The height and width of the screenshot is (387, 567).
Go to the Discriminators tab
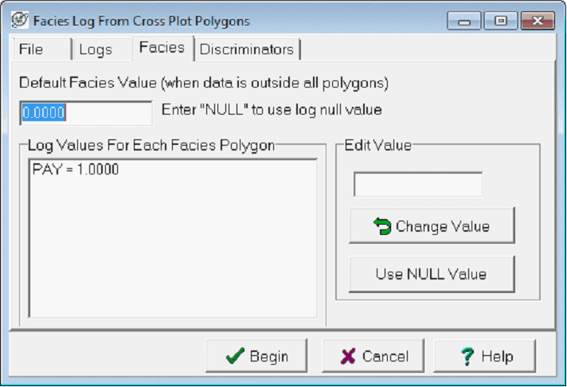click(x=246, y=49)
